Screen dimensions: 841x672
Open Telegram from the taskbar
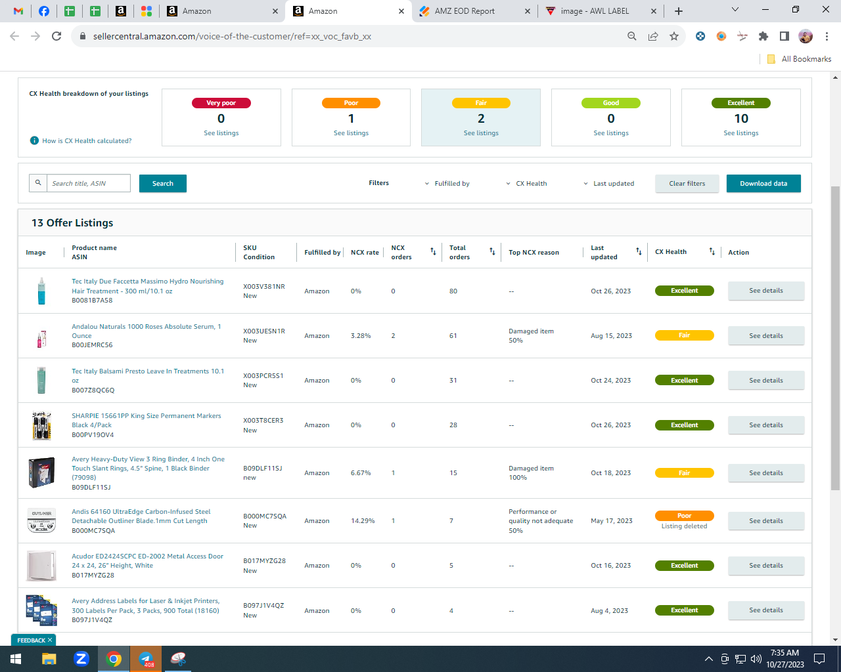pyautogui.click(x=146, y=659)
